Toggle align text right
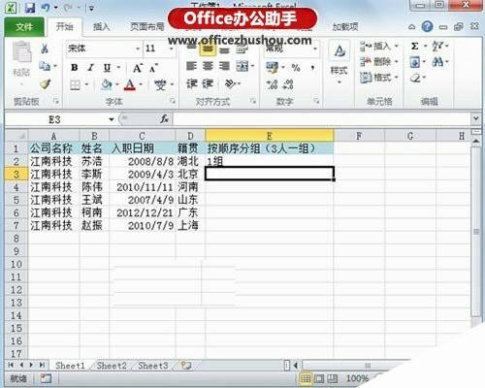 pyautogui.click(x=224, y=66)
